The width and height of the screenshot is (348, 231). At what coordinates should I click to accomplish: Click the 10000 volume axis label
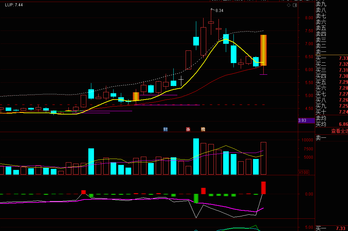coord(307,140)
